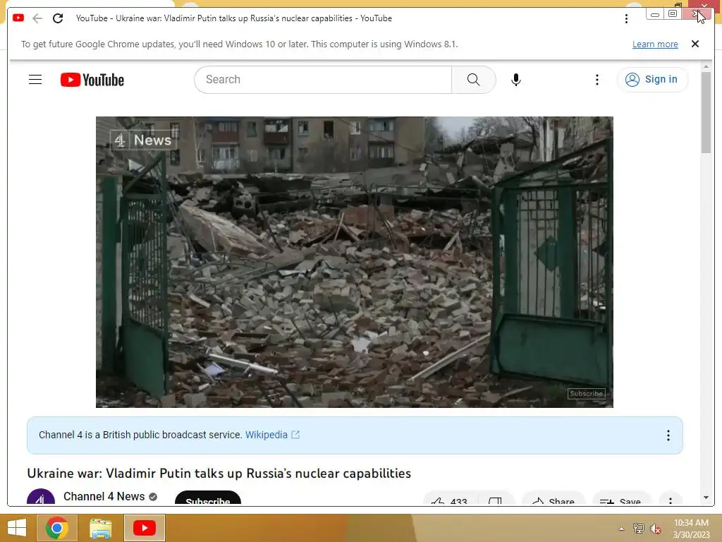This screenshot has height=542, width=722.
Task: Start voice search with the microphone icon
Action: pyautogui.click(x=516, y=80)
